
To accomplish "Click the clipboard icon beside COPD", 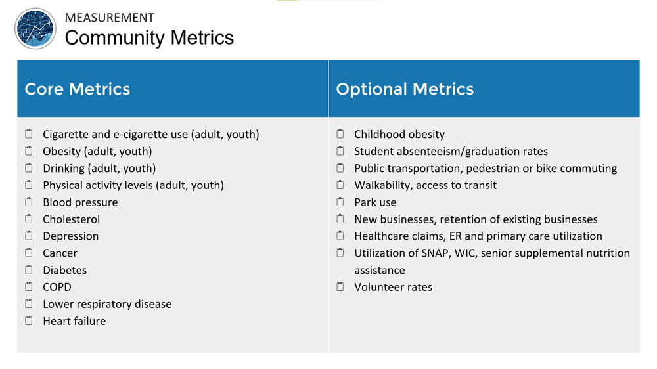I will click(x=29, y=286).
